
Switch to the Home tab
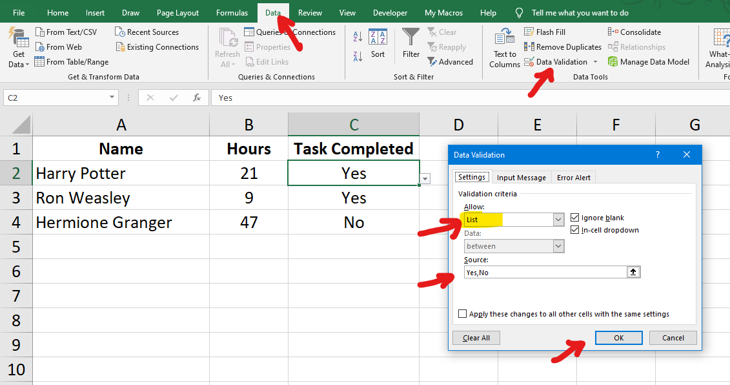tap(57, 12)
